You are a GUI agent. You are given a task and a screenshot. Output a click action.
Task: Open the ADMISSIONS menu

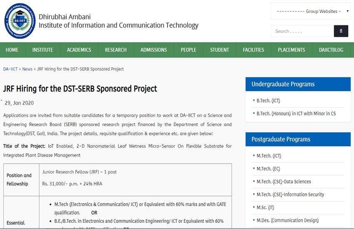(x=154, y=50)
